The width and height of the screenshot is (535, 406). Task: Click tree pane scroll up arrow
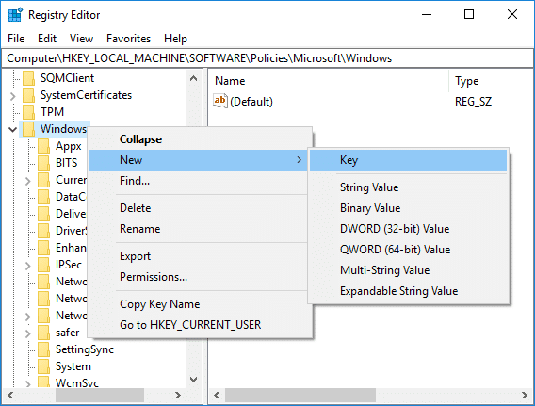point(193,78)
